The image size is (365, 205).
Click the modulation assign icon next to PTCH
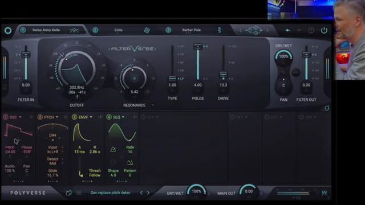pos(66,117)
